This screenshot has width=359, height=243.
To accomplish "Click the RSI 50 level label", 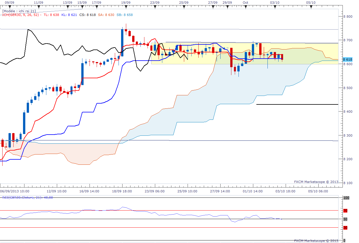I will point(345,219).
